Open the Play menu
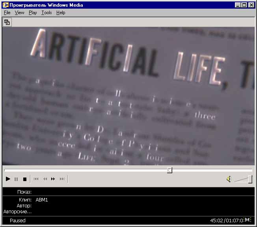Viewport: 257px width, 227px height. (33, 13)
